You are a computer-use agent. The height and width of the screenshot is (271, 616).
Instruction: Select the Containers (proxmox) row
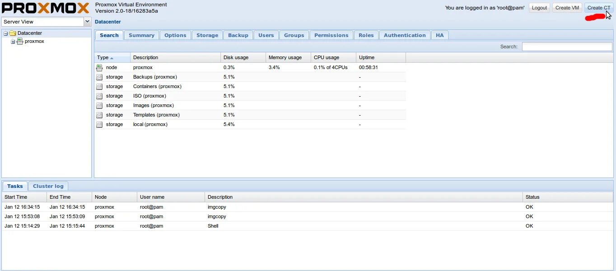(x=250, y=87)
